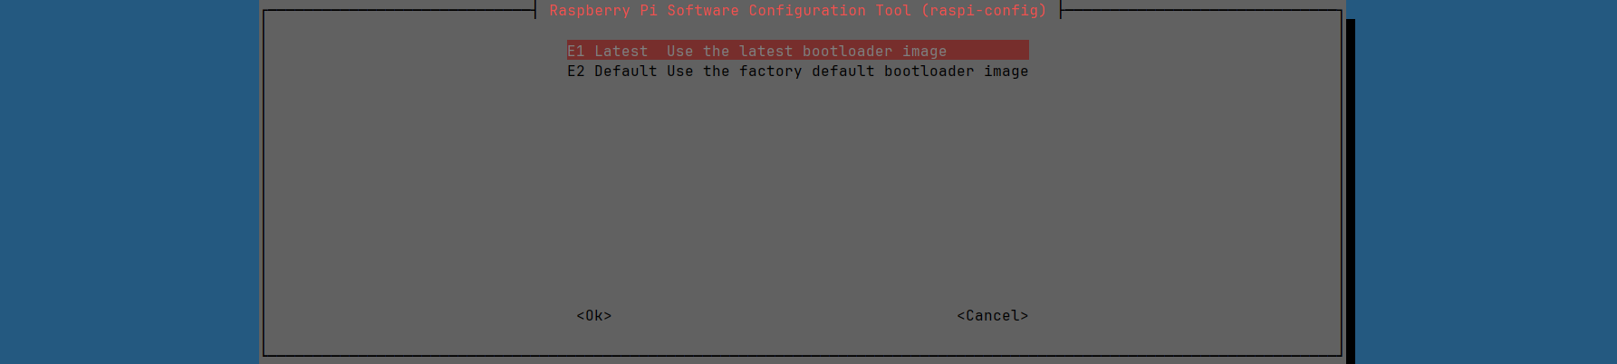This screenshot has height=364, width=1617.
Task: Click the word Default in the second row
Action: click(x=626, y=72)
